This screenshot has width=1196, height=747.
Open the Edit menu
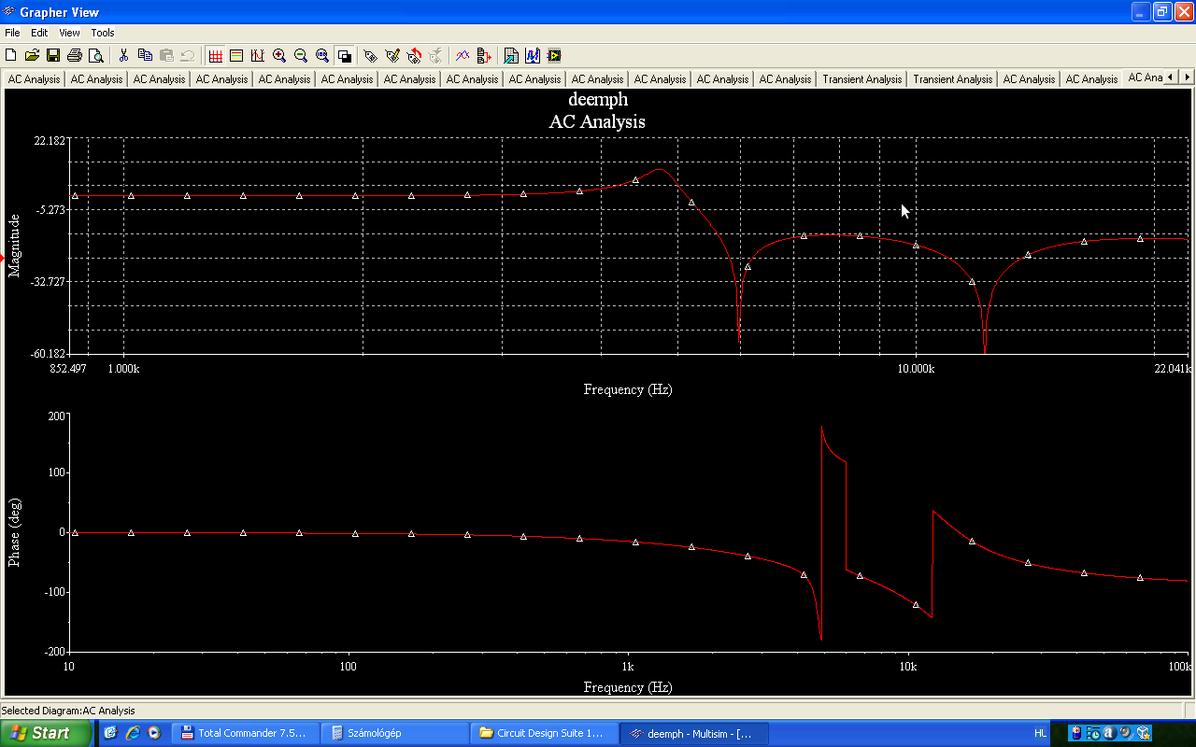click(39, 33)
